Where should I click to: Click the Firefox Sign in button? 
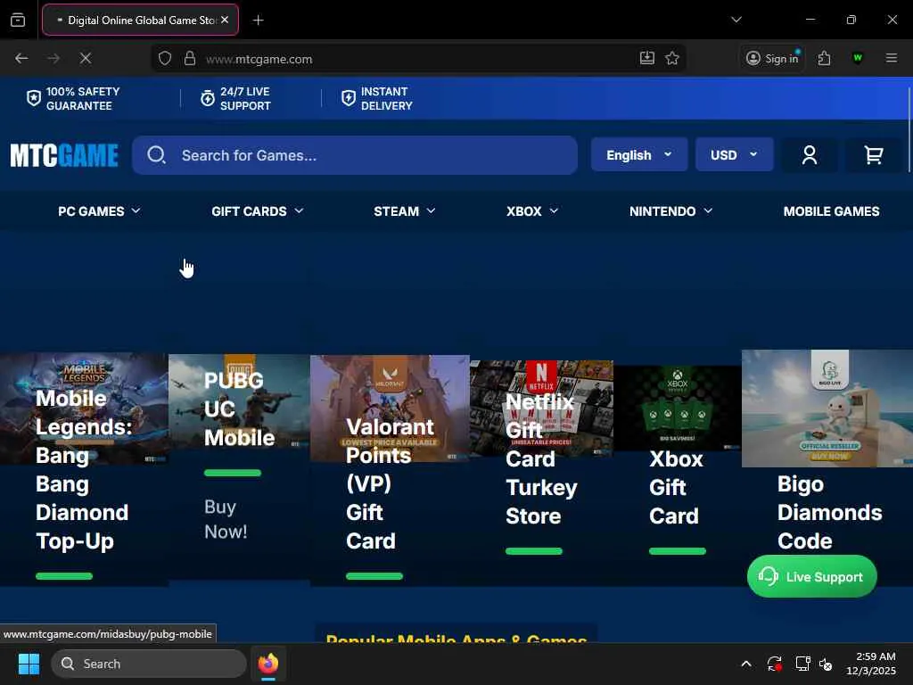pos(772,58)
